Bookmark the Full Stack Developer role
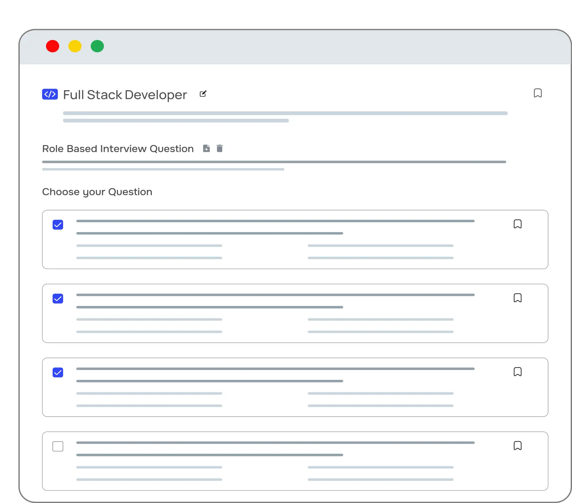 point(537,93)
